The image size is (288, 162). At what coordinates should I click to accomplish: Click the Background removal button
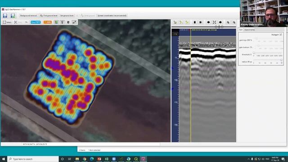(x=28, y=16)
